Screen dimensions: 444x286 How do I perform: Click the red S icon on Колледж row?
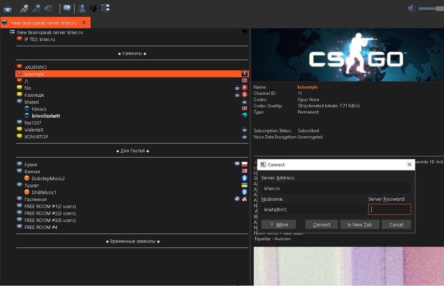click(x=245, y=95)
